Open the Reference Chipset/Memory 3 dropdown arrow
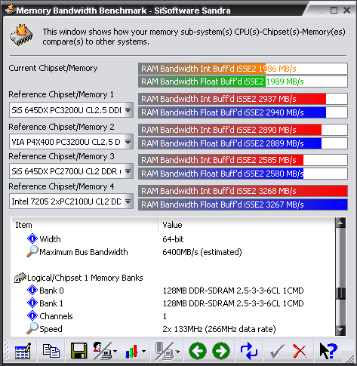 (x=128, y=171)
